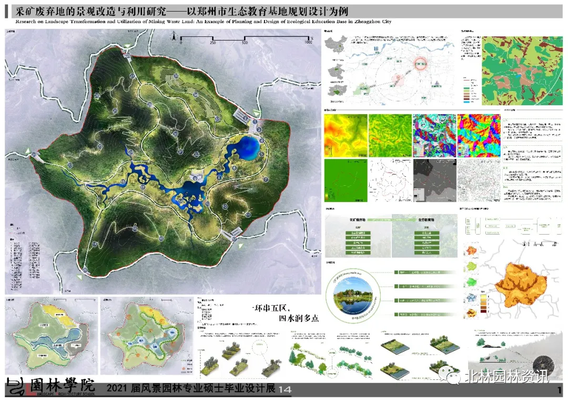Click the red circle on the location map

421,65
